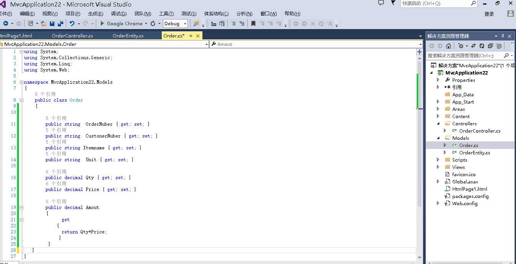Click the Find in Files toolbar icon
The height and width of the screenshot is (264, 516).
click(196, 24)
